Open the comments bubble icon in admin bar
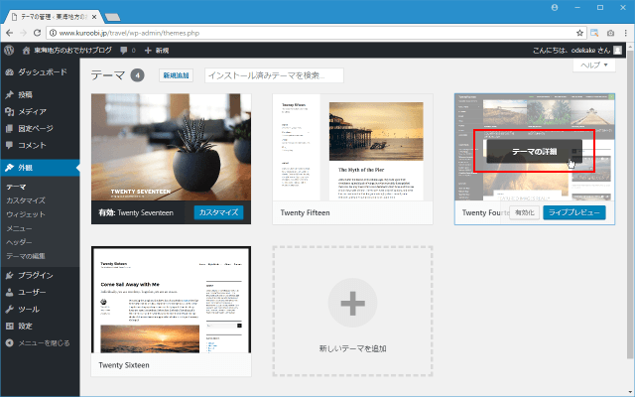This screenshot has width=635, height=397. 125,50
